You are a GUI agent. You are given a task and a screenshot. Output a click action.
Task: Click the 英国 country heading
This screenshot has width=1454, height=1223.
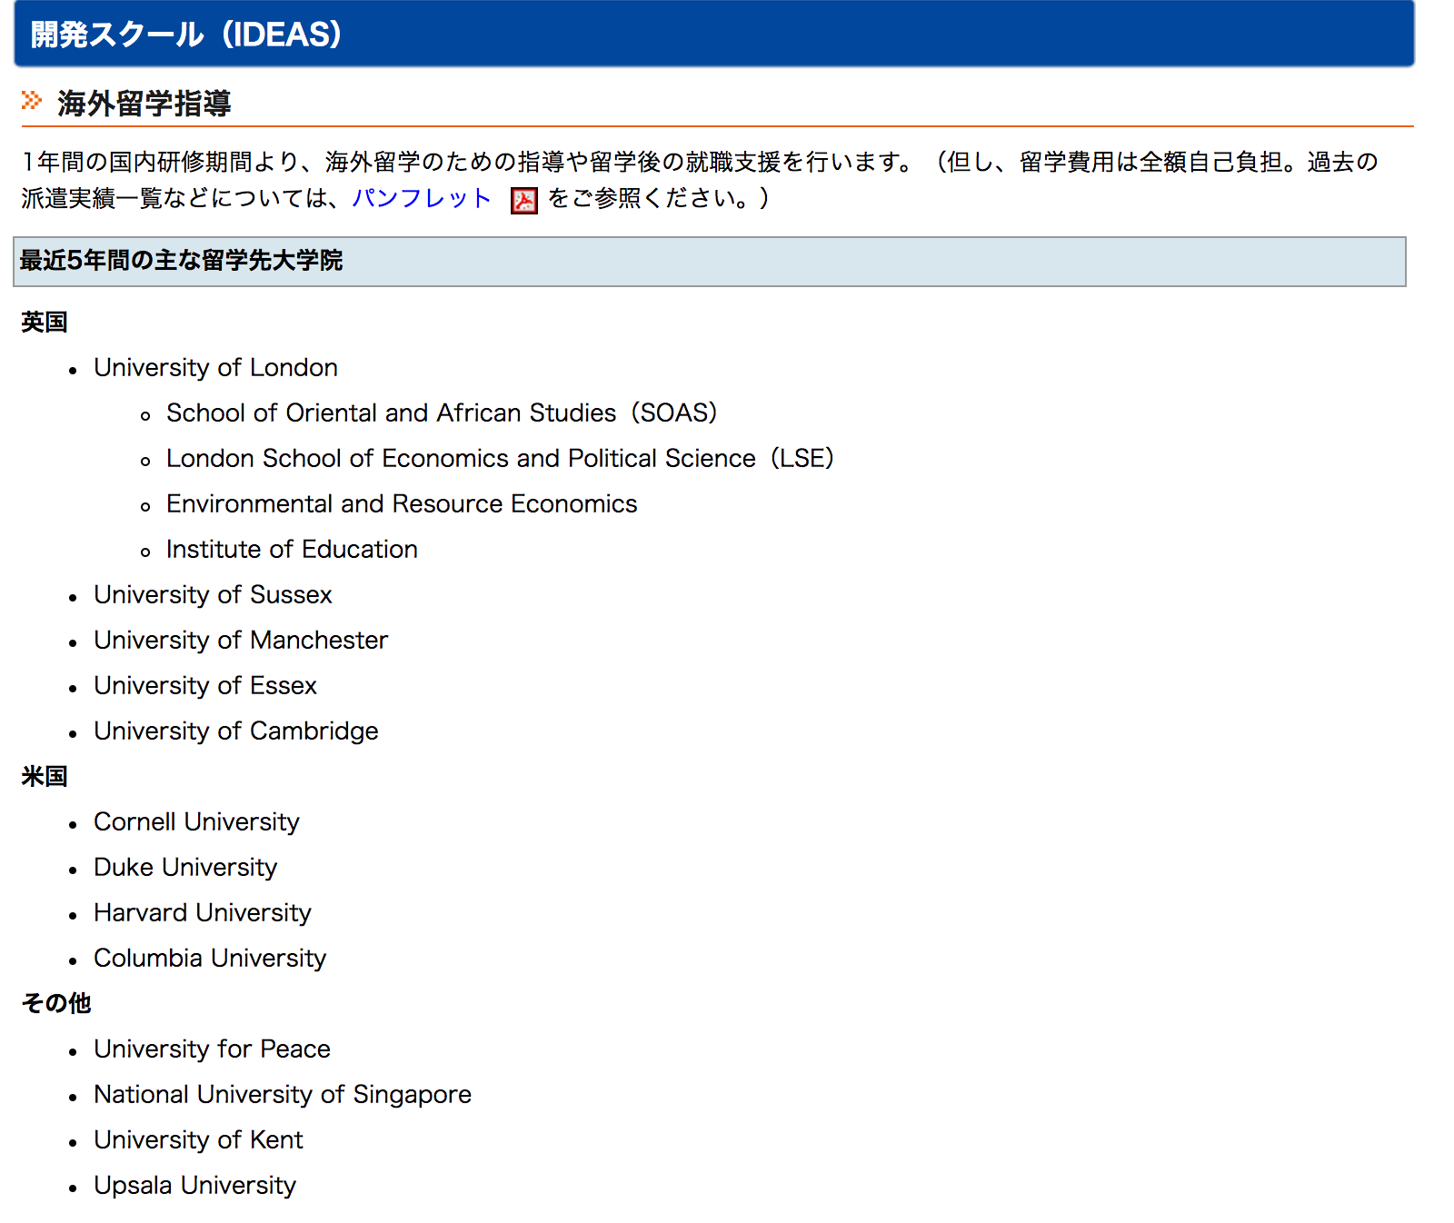coord(45,322)
